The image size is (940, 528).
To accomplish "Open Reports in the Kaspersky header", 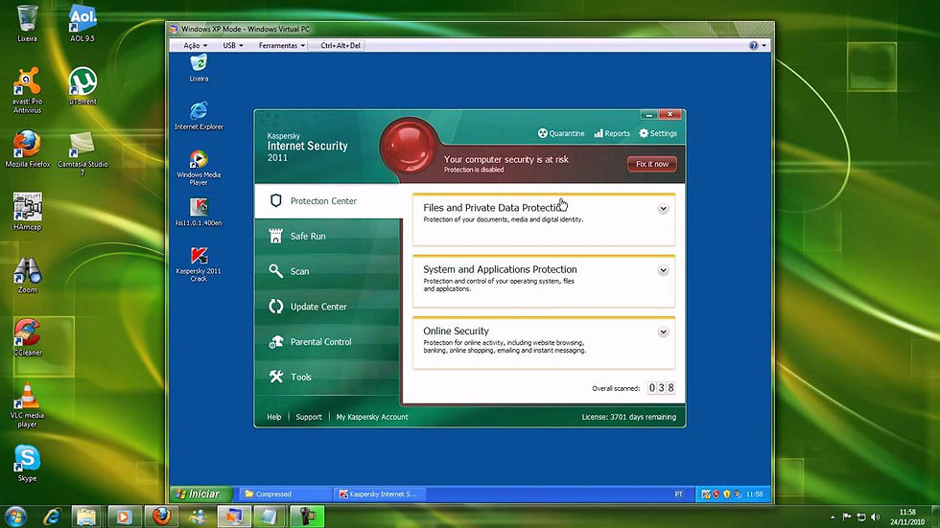I will [612, 133].
